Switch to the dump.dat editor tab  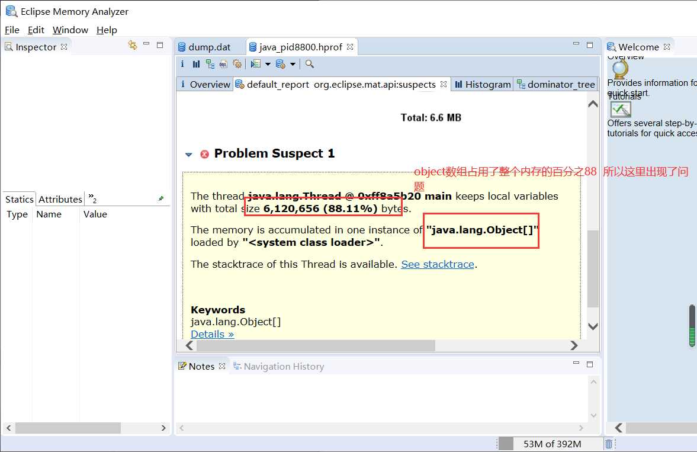[x=204, y=47]
